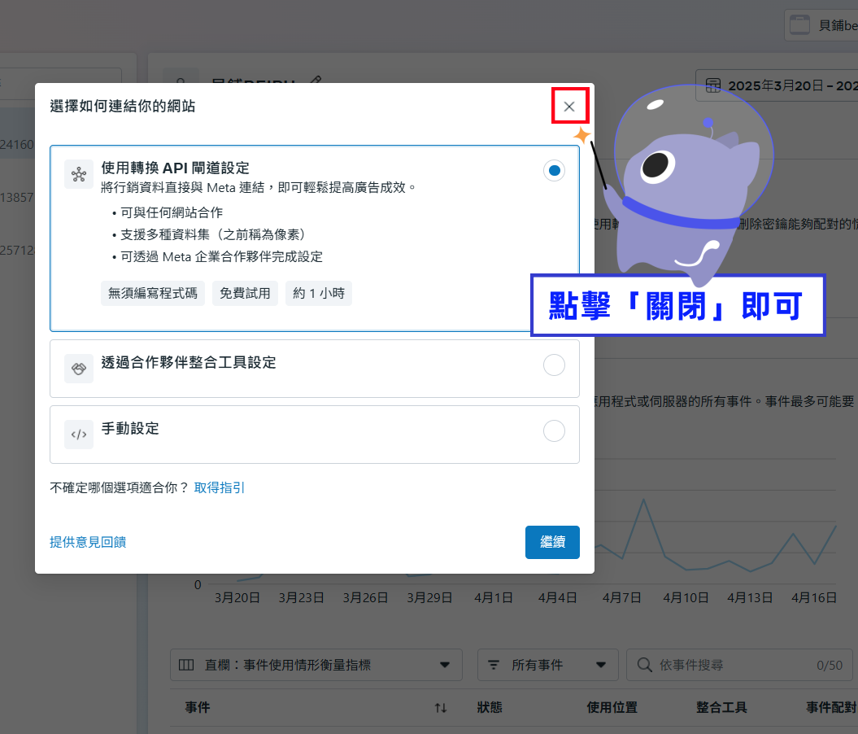Click the 約 1 小時 tag

[319, 294]
